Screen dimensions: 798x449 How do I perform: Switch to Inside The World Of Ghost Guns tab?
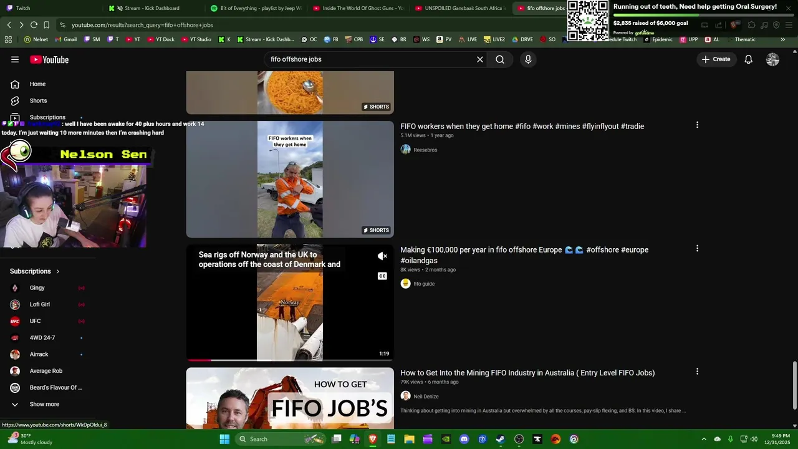click(358, 8)
